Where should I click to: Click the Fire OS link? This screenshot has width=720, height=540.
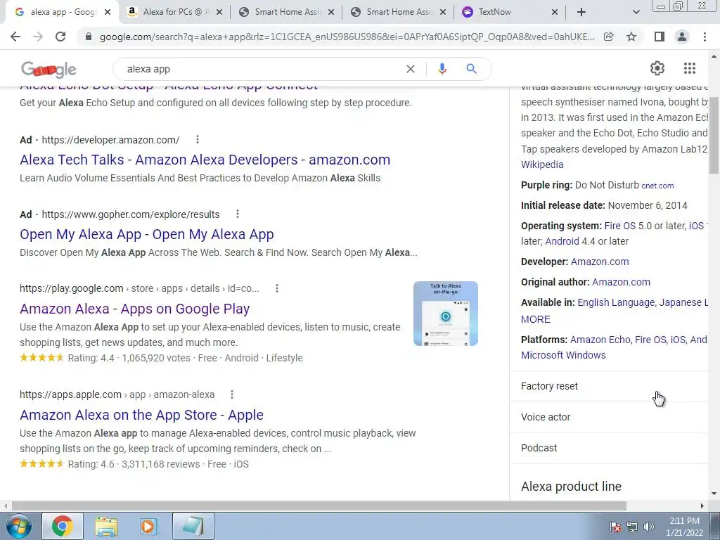click(x=619, y=226)
